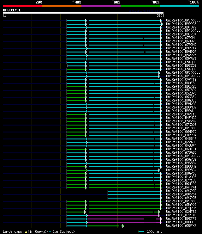View the UniRef100_B9RBC4 hit
The height and width of the screenshot is (234, 202).
pos(181,170)
